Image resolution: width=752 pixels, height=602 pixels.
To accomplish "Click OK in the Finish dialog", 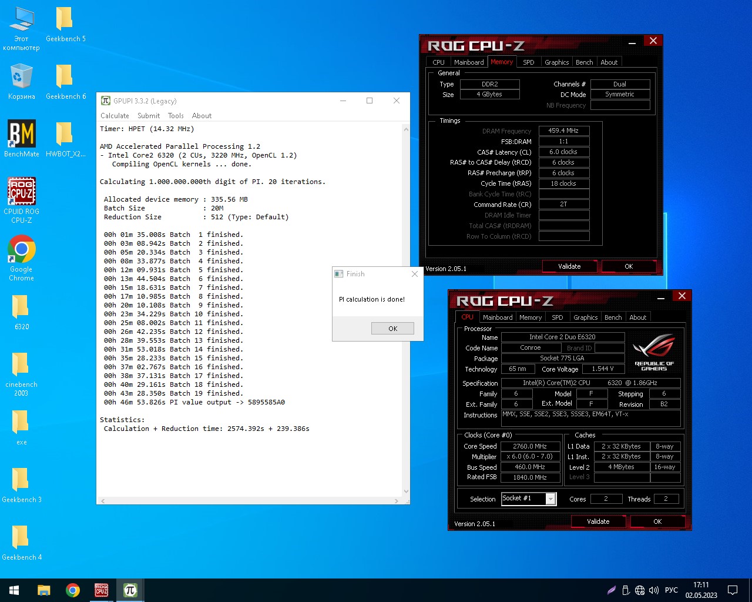I will click(x=392, y=329).
